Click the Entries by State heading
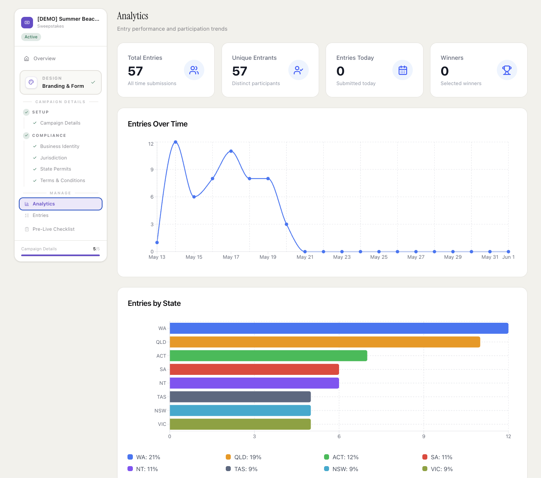 click(154, 303)
